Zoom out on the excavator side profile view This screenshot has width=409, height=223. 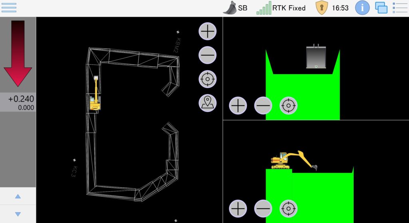(263, 208)
